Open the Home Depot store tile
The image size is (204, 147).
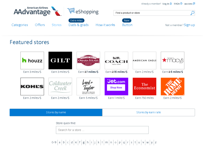pos(172,86)
